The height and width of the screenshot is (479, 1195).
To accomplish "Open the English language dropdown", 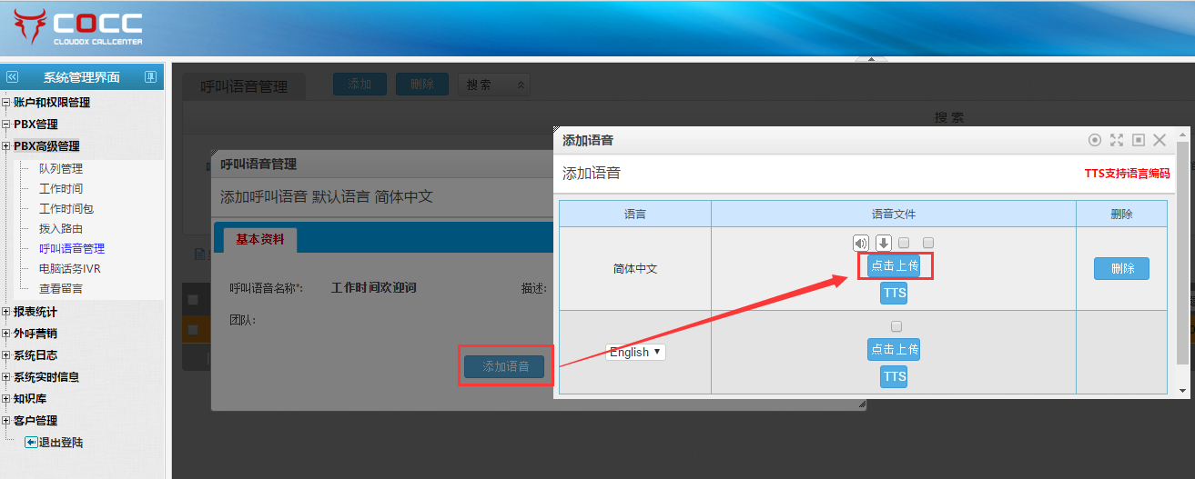I will coord(635,352).
